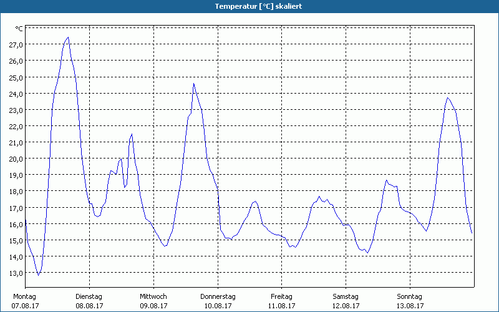Select the 25,0 y-axis label
Screen dimensions: 499x312
click(x=16, y=77)
